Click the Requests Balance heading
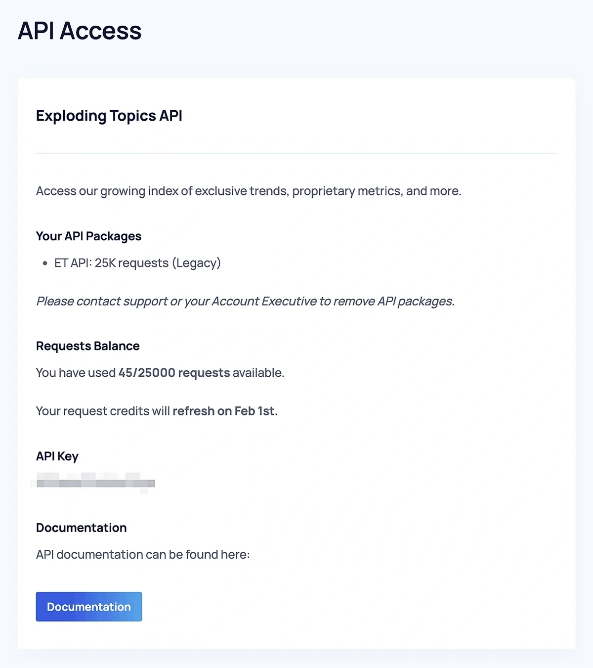The width and height of the screenshot is (593, 668). click(x=87, y=346)
